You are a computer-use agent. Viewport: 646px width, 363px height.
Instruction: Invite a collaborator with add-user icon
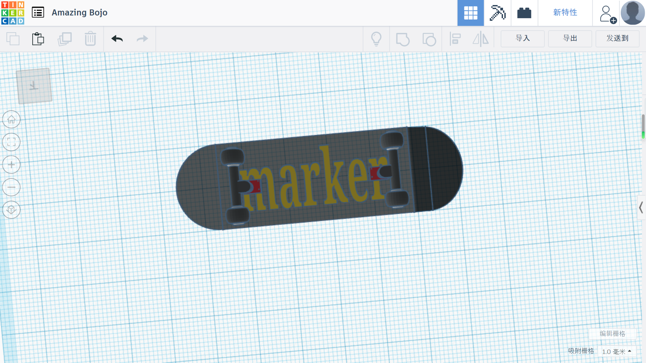608,14
